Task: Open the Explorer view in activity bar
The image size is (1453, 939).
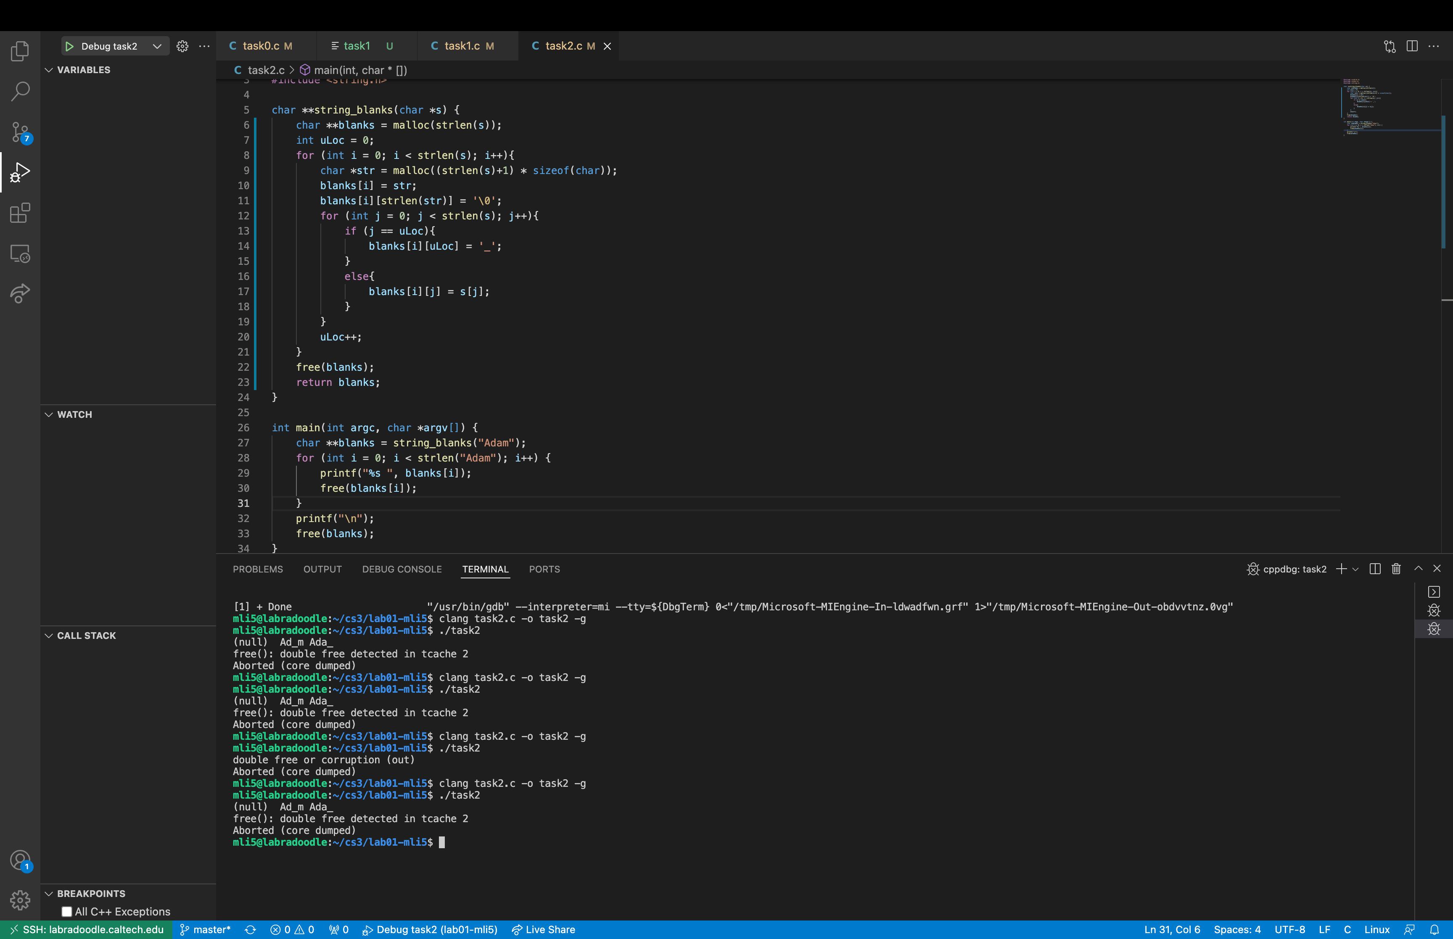Action: (x=20, y=51)
